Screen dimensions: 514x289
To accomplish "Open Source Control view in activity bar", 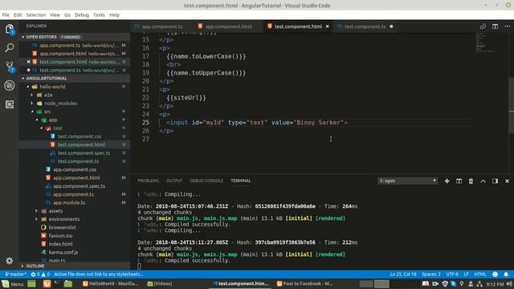I will click(10, 67).
